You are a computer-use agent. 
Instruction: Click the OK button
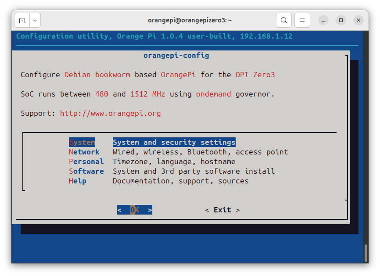tap(135, 210)
